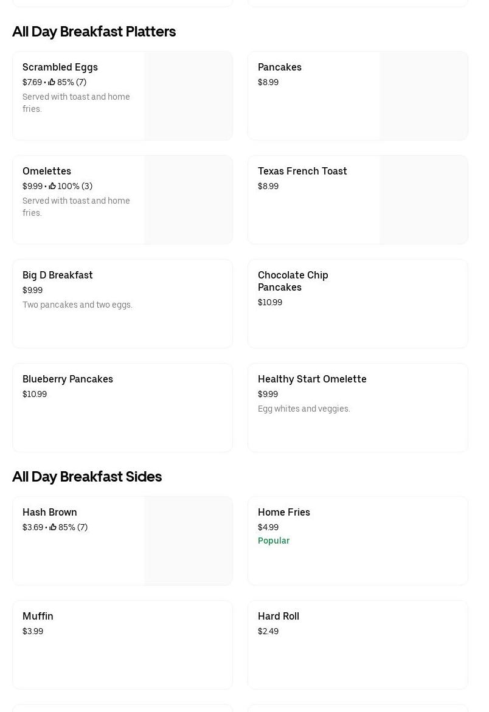This screenshot has height=712, width=489.
Task: Click the Pancakes item title
Action: (x=280, y=67)
